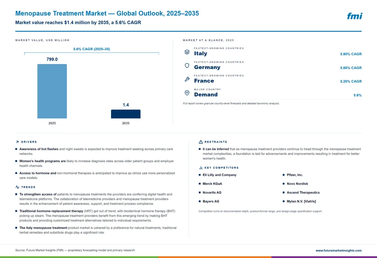The image size is (377, 258).
Task: Click the Market value reaches $1.4 million subtitle
Action: [x=78, y=23]
